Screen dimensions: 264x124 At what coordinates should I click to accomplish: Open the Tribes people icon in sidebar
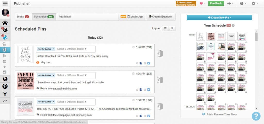5,30
